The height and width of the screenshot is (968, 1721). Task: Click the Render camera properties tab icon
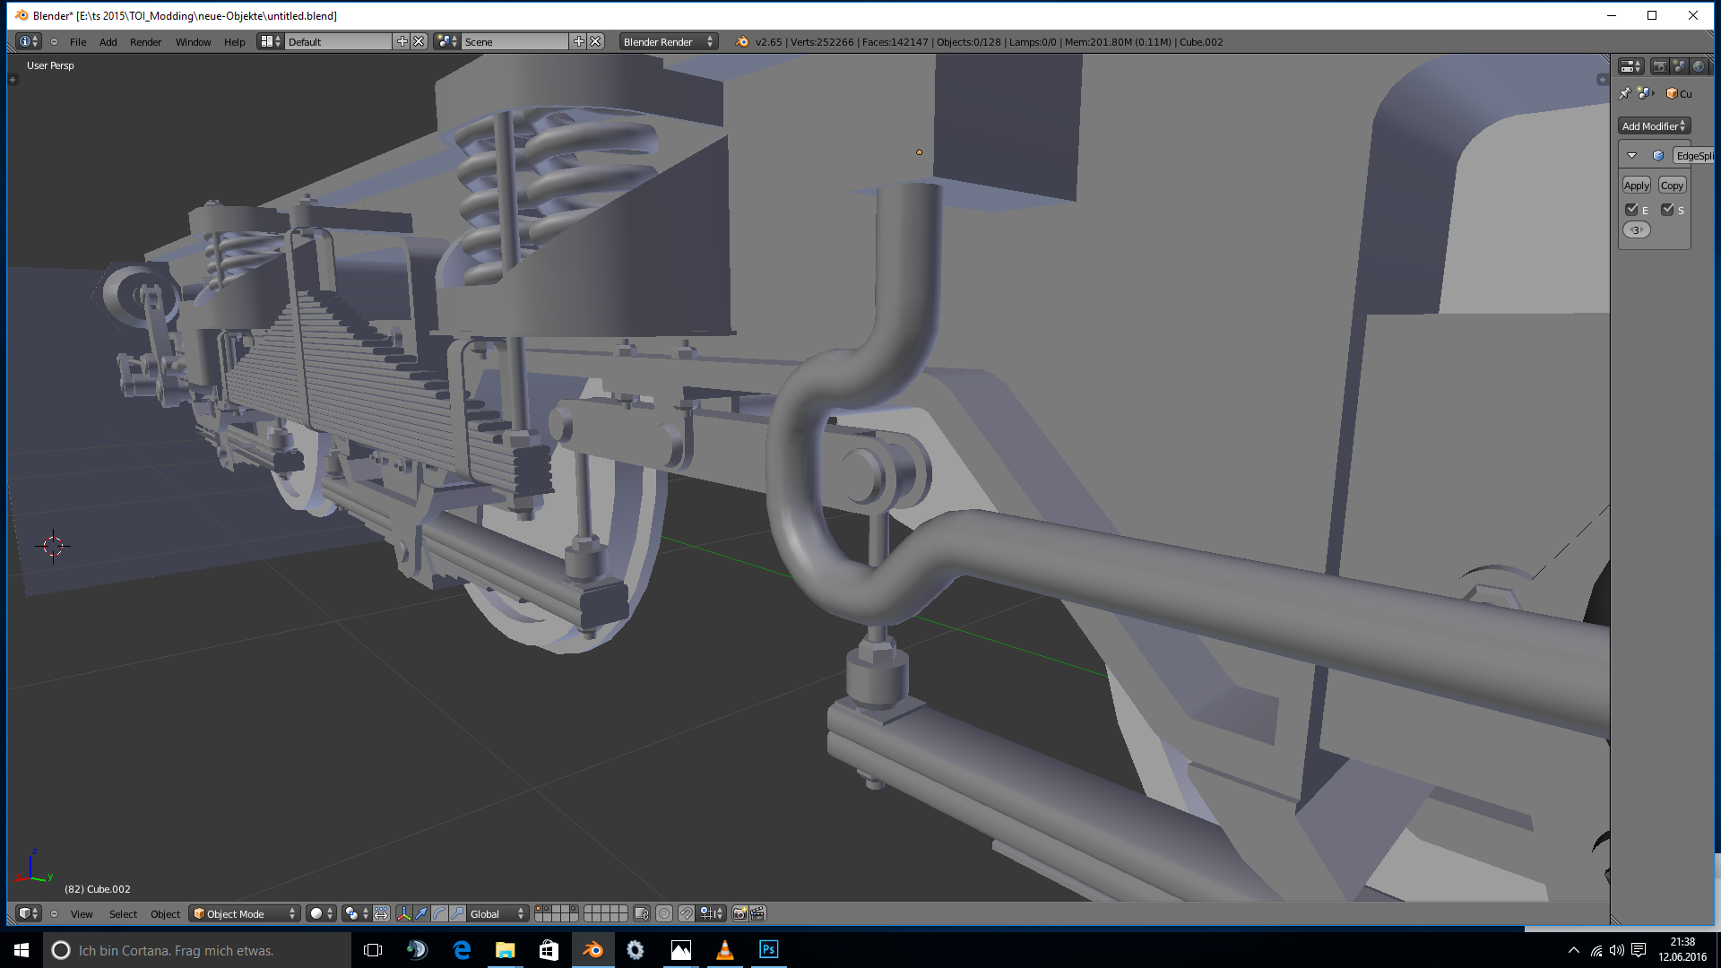click(x=1659, y=66)
